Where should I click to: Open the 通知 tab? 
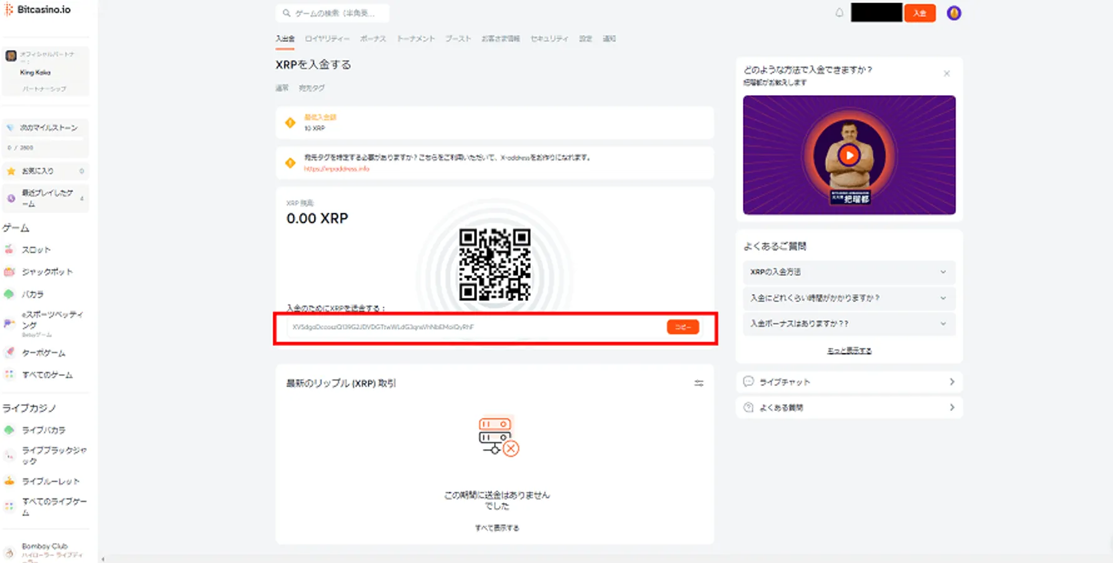(609, 39)
